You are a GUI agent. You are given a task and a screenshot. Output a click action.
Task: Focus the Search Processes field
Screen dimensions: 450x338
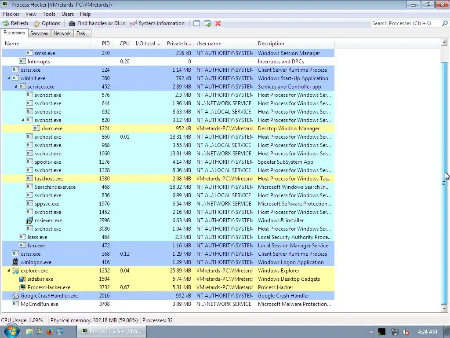pyautogui.click(x=406, y=23)
